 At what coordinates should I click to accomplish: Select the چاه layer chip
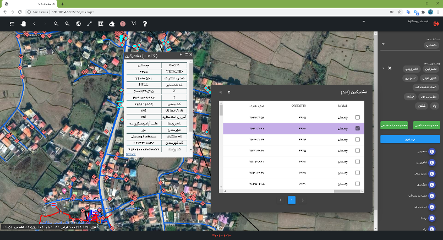point(435,106)
